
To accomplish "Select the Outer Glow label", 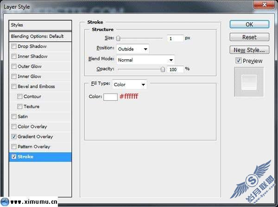I will point(30,67).
